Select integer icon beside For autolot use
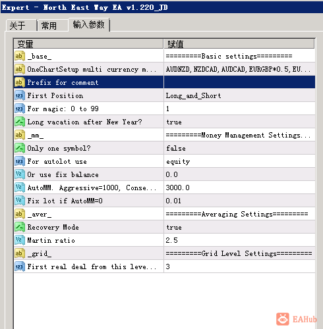Viewport: 323px width, 329px height. [x=20, y=161]
